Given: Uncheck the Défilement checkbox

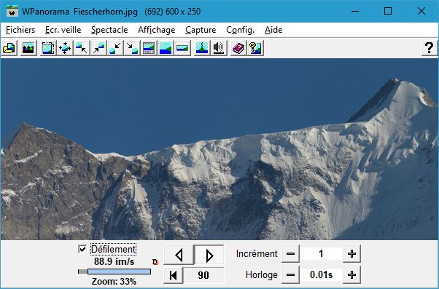Looking at the screenshot, I should point(82,249).
